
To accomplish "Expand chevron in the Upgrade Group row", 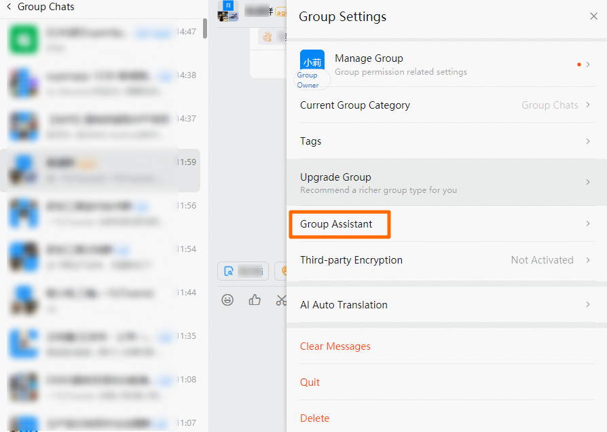I will pos(587,182).
